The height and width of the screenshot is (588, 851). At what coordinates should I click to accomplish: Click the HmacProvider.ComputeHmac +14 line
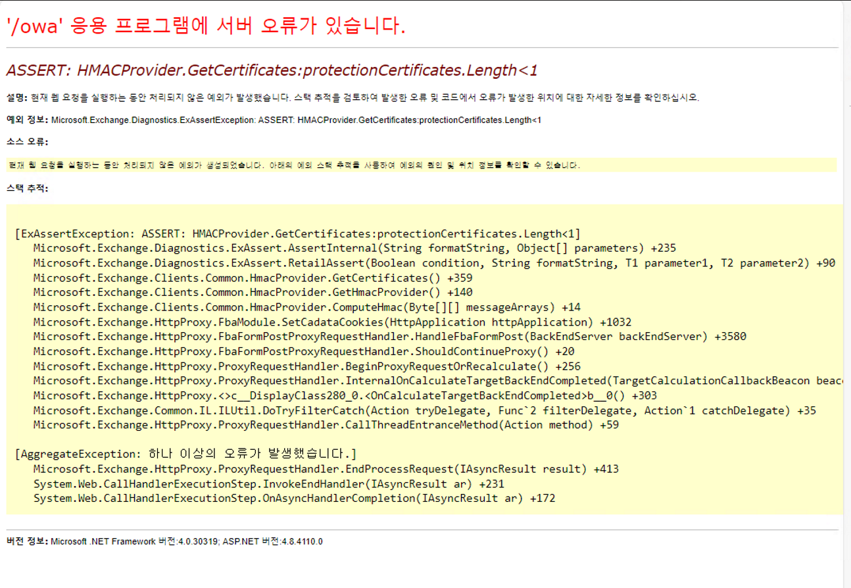pyautogui.click(x=307, y=307)
